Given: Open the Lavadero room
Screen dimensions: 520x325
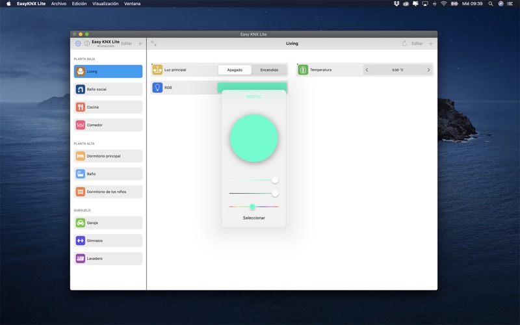Looking at the screenshot, I should 108,258.
